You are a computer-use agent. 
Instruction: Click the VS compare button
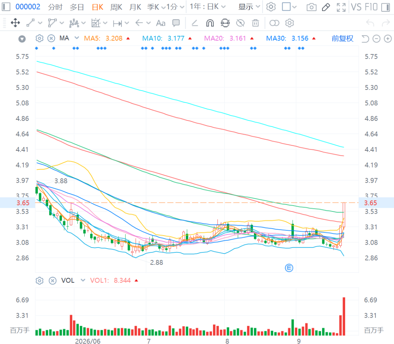[x=356, y=7]
